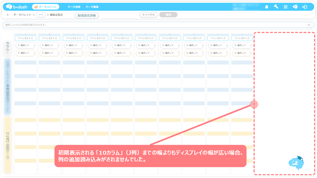Open the notification bell
Viewport: 317px width, 178px height.
(266, 7)
